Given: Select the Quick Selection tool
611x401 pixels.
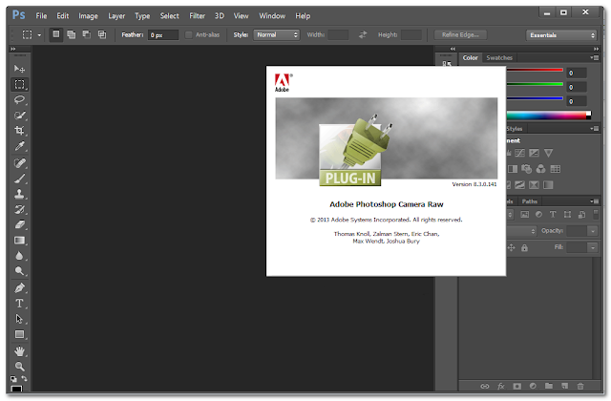Looking at the screenshot, I should (19, 116).
